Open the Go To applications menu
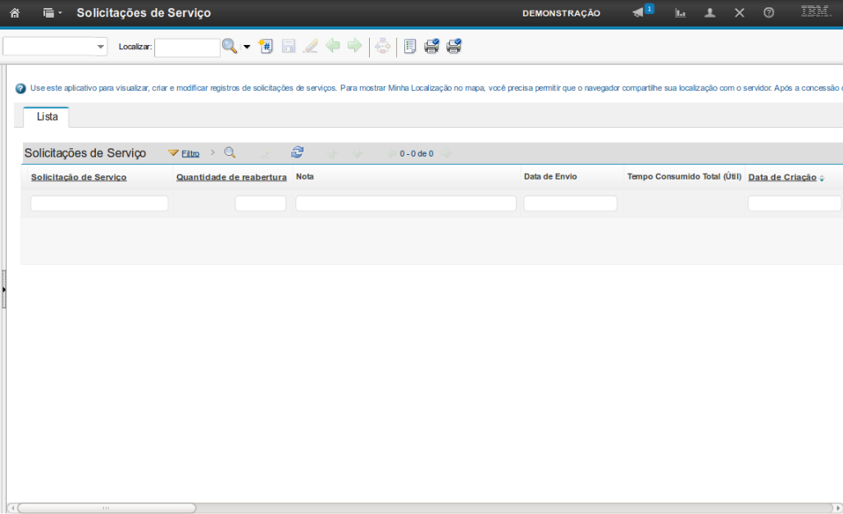 tap(52, 13)
